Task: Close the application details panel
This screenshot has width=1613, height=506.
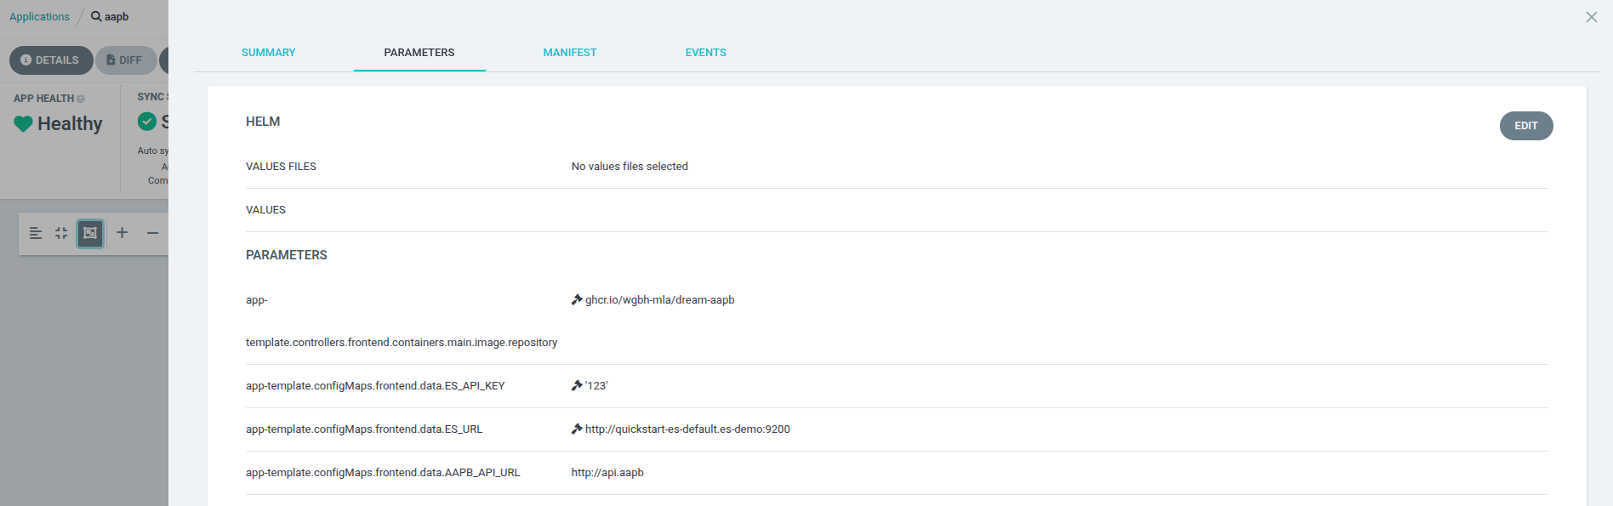Action: click(x=1591, y=17)
